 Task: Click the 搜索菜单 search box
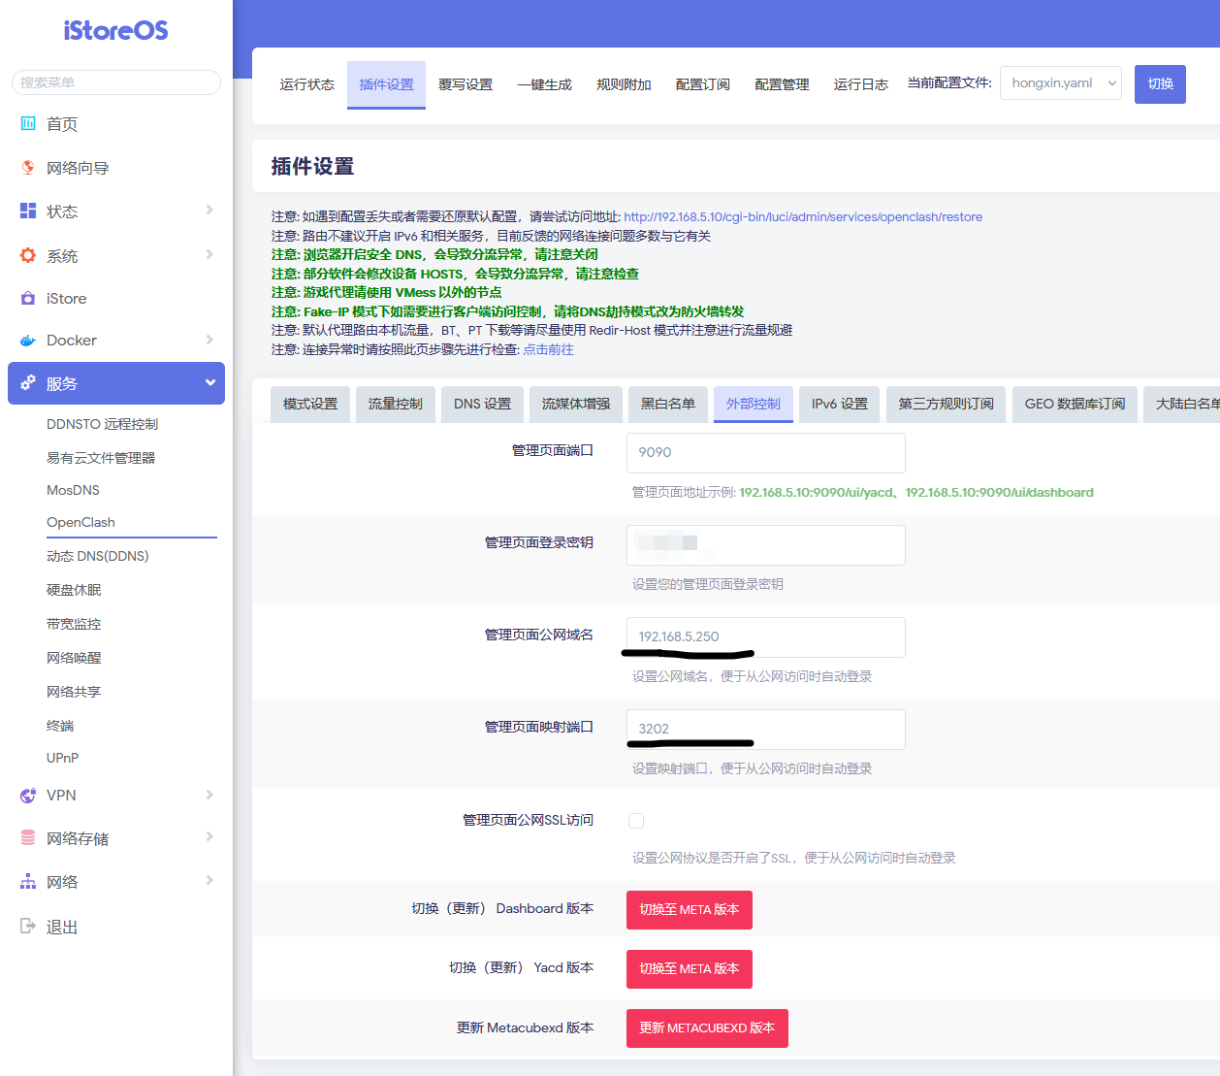pos(116,82)
